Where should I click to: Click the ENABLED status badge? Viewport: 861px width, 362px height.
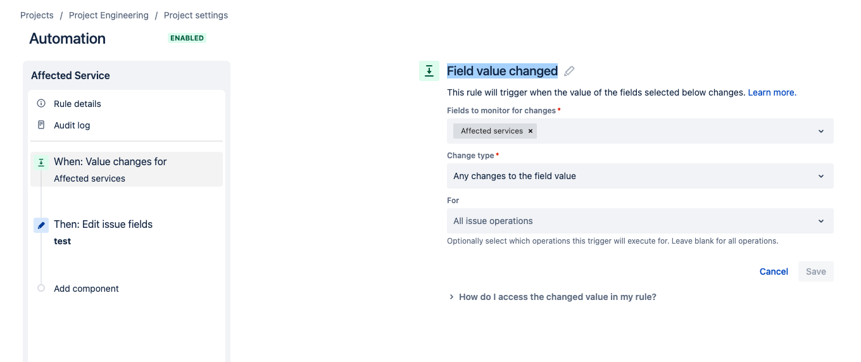pos(187,38)
